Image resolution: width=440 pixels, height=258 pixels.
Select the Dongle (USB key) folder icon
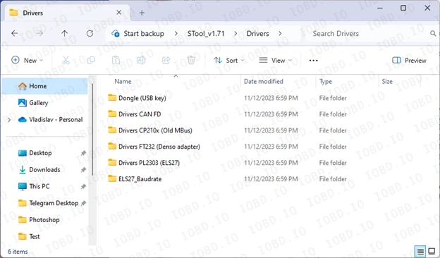click(x=112, y=97)
